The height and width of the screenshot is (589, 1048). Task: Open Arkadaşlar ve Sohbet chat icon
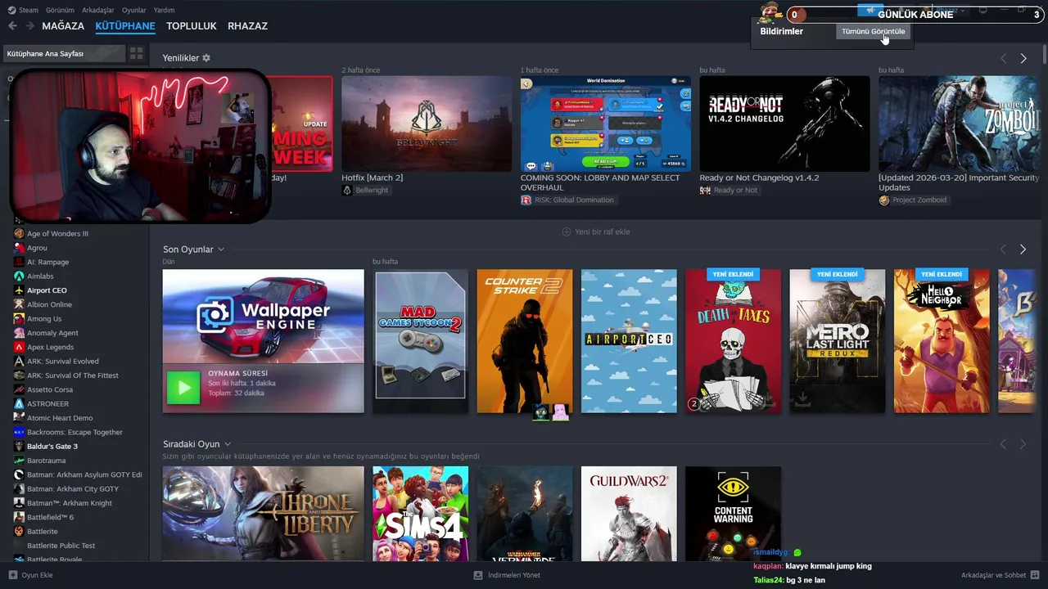[x=1035, y=575]
